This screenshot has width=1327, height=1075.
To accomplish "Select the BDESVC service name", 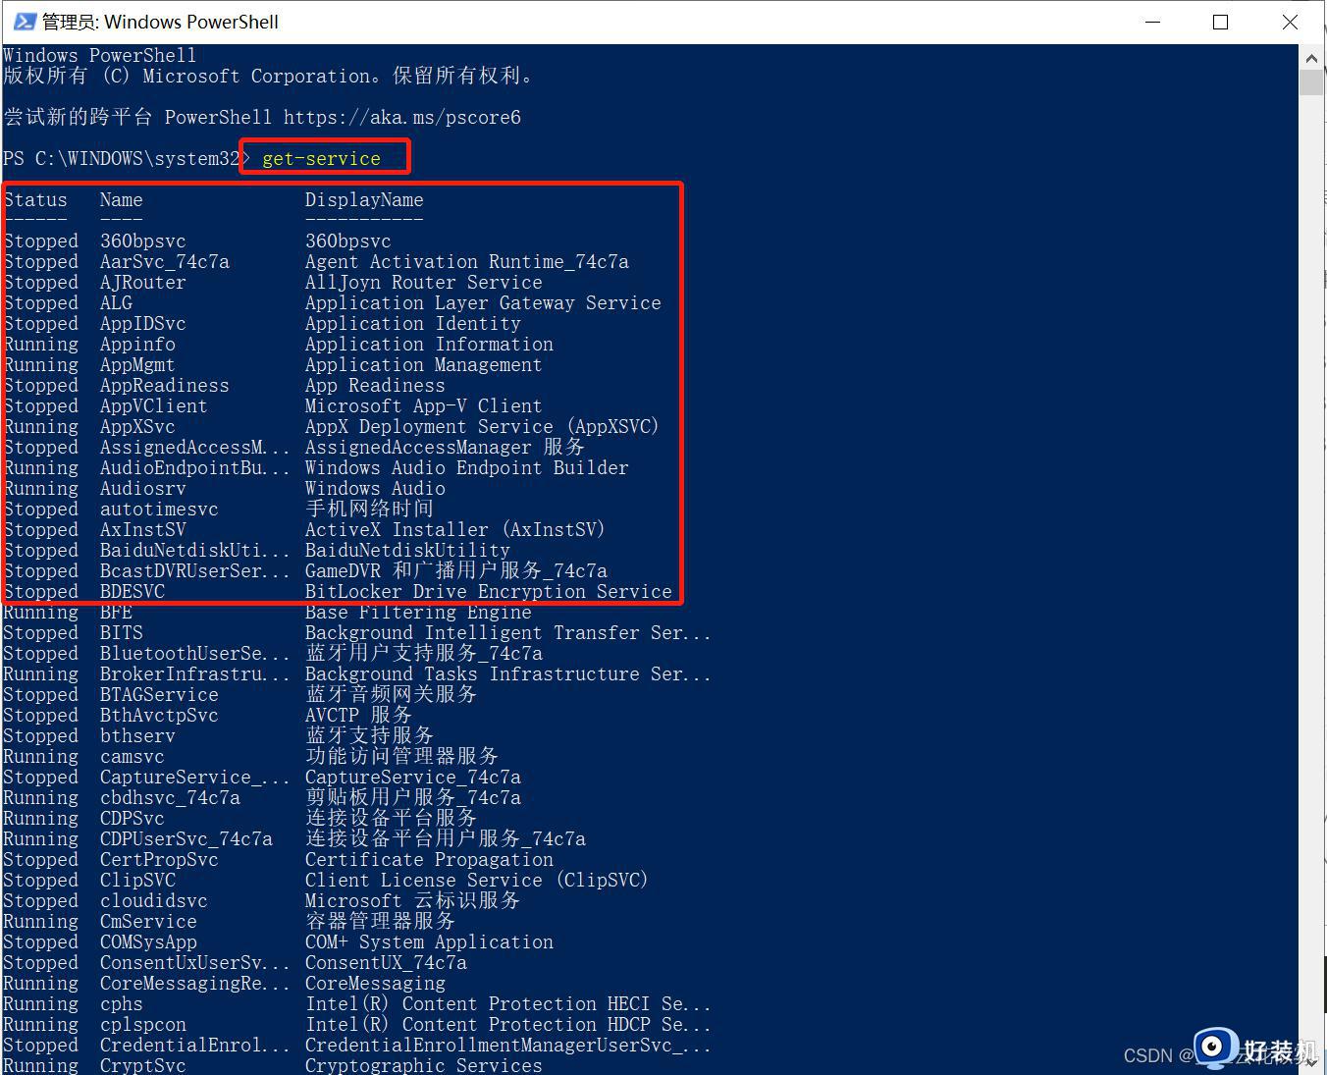I will coord(133,592).
